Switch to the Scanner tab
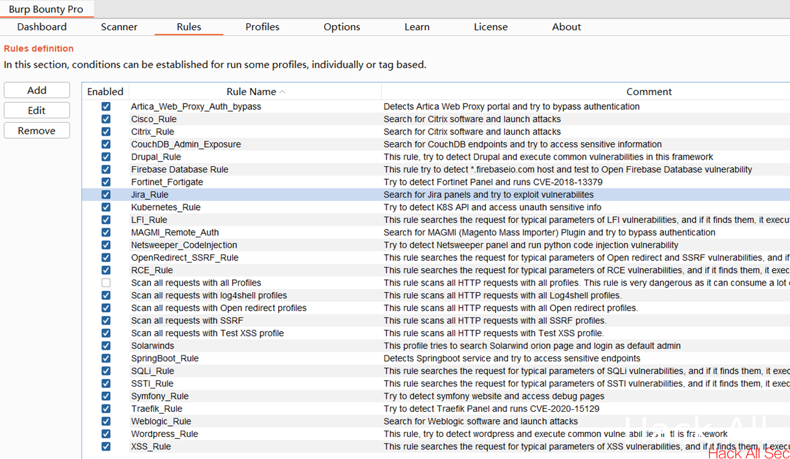790x459 pixels. click(x=119, y=27)
